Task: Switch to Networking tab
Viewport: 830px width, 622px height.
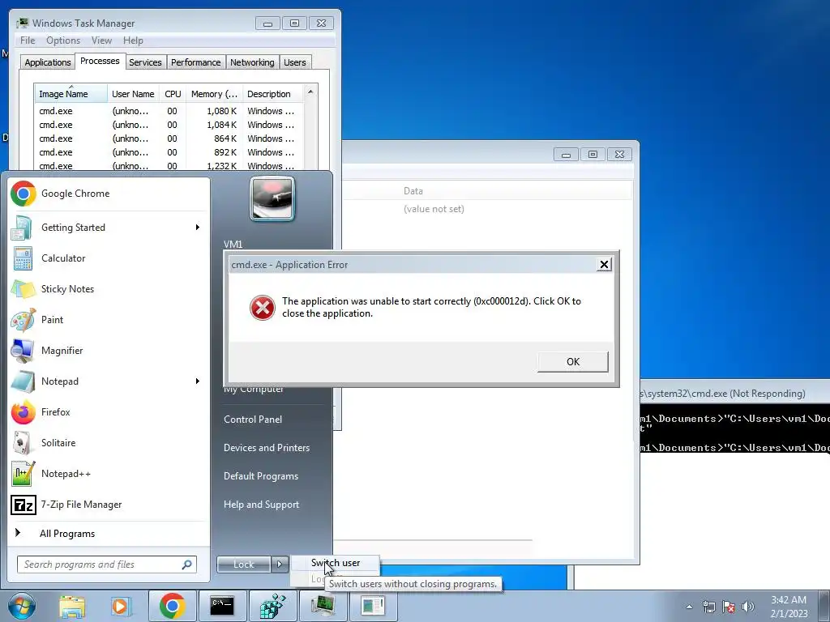Action: coord(252,62)
